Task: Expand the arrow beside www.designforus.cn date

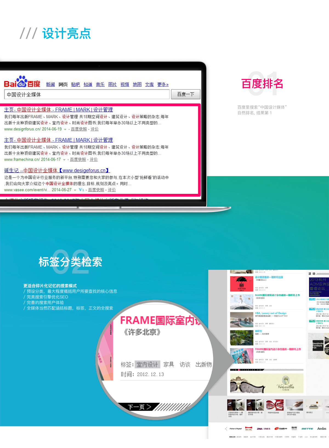Action: coord(65,129)
